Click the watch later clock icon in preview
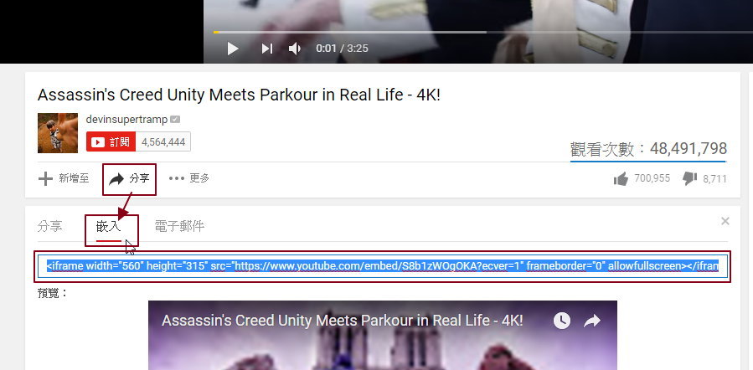Image resolution: width=753 pixels, height=370 pixels. (x=561, y=321)
